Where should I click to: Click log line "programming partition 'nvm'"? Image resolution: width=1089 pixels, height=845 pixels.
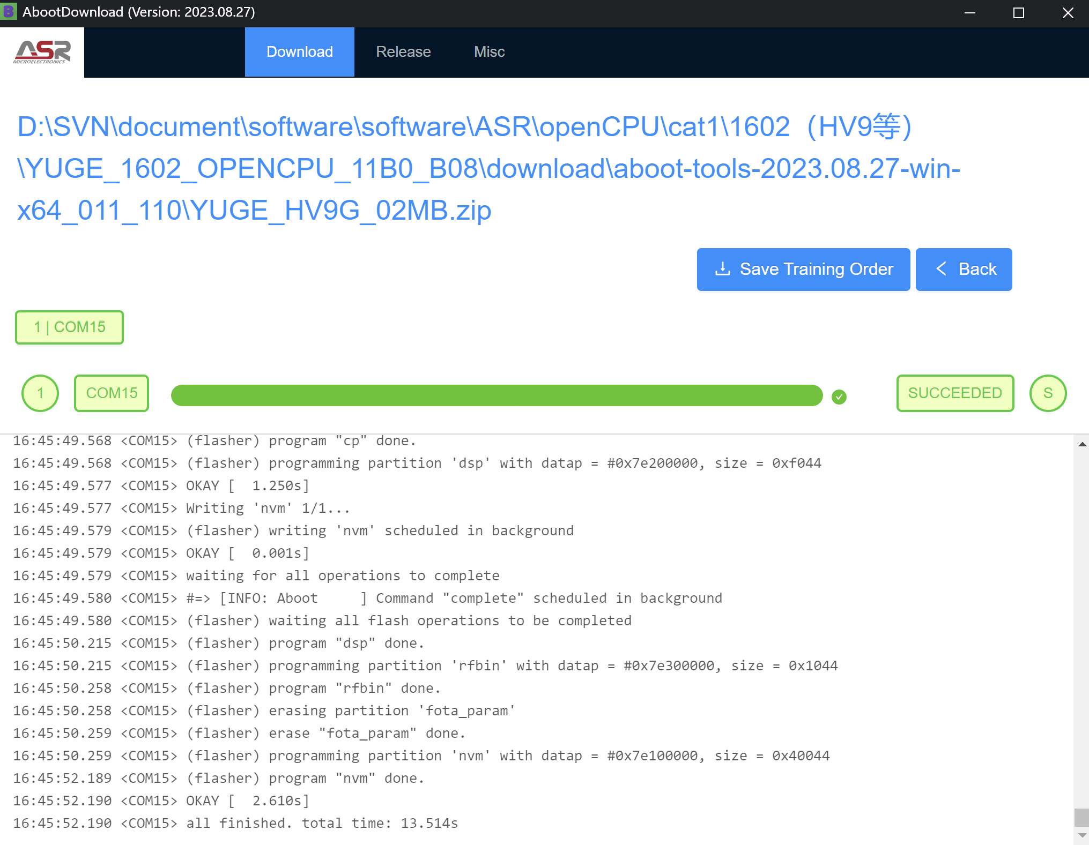[421, 756]
